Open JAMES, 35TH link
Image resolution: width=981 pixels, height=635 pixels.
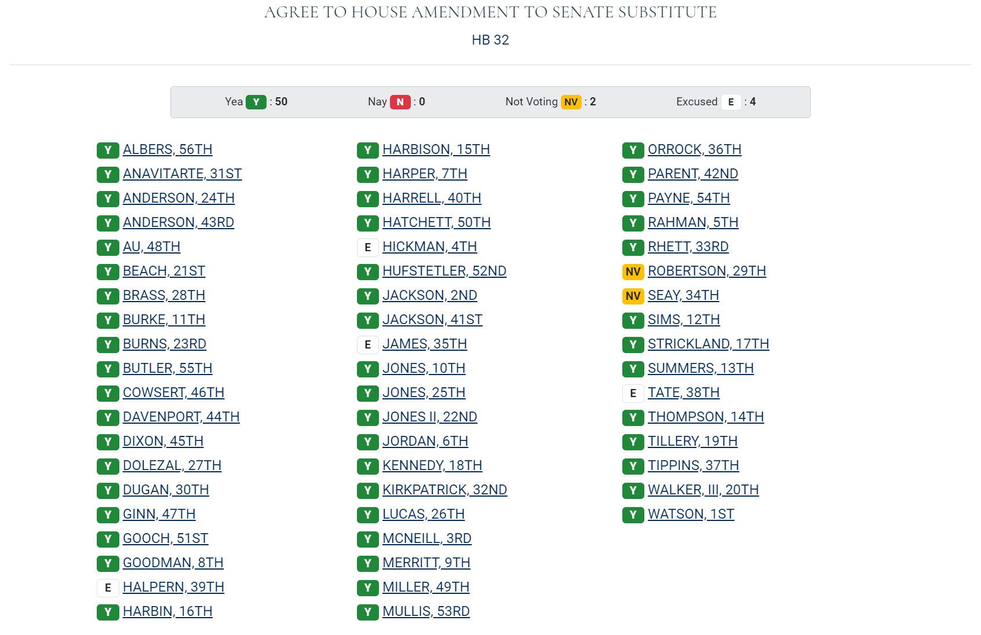(425, 344)
